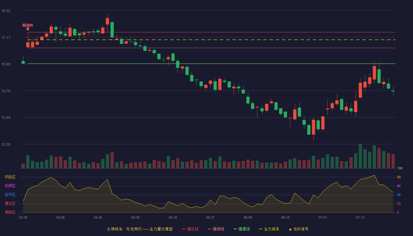Click the 假龙吟 signal text label
The image size is (413, 236).
coord(28,25)
